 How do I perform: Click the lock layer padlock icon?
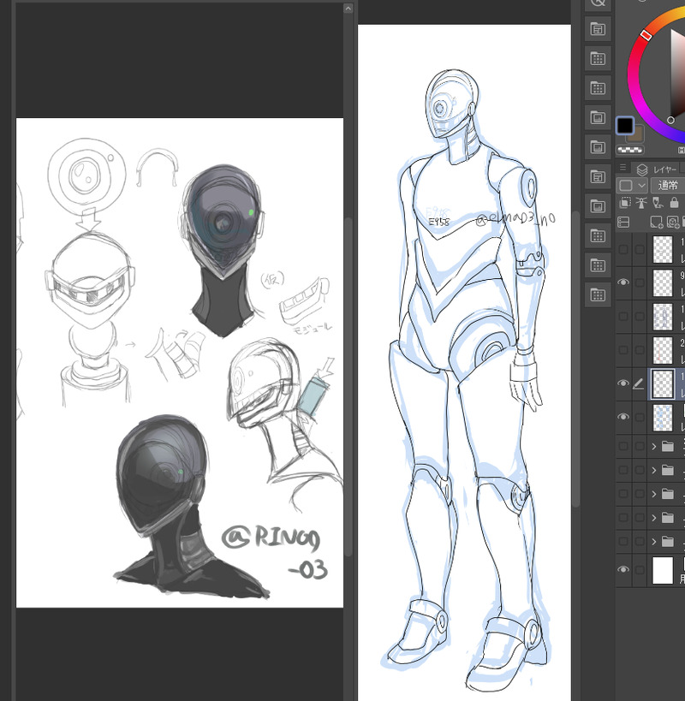click(x=674, y=203)
